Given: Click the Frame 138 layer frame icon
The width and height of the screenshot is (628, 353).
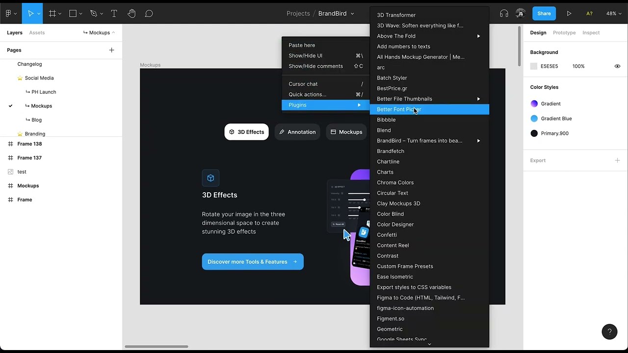Looking at the screenshot, I should click(x=11, y=144).
